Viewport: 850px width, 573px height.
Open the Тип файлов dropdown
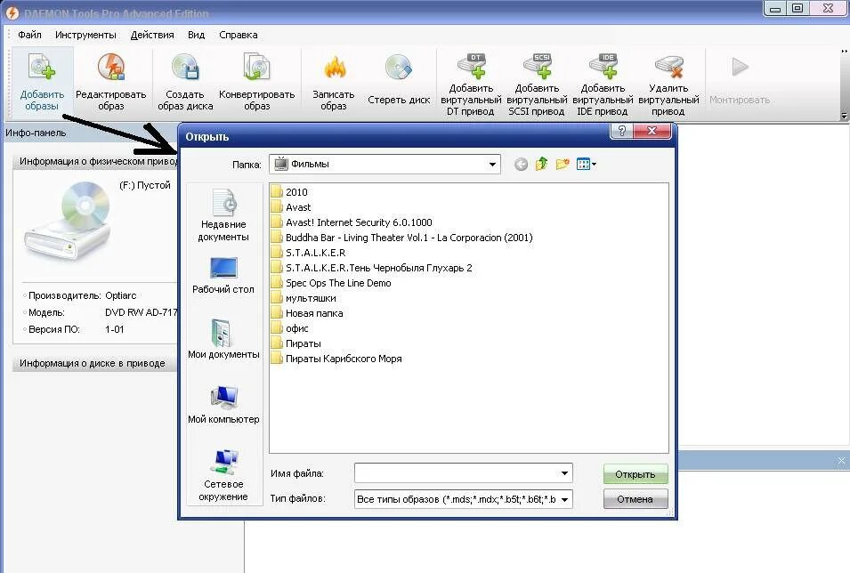(x=564, y=499)
